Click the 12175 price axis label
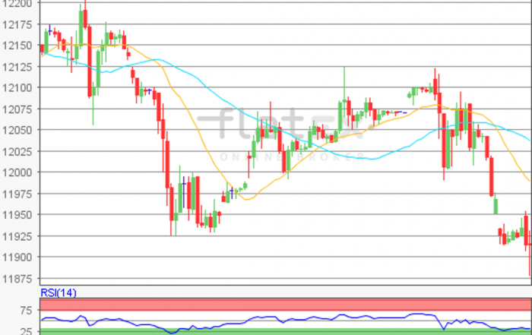 (x=16, y=25)
